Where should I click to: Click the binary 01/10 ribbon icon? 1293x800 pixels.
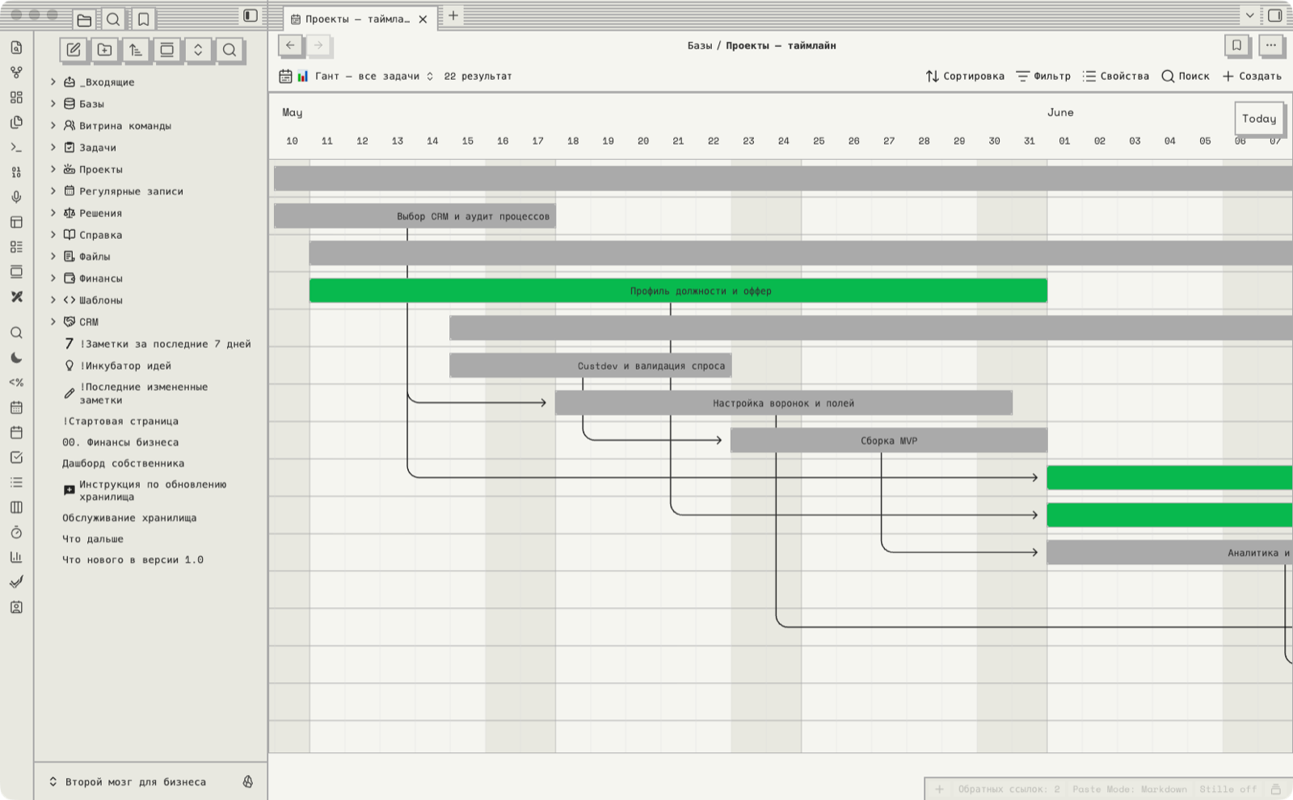16,173
